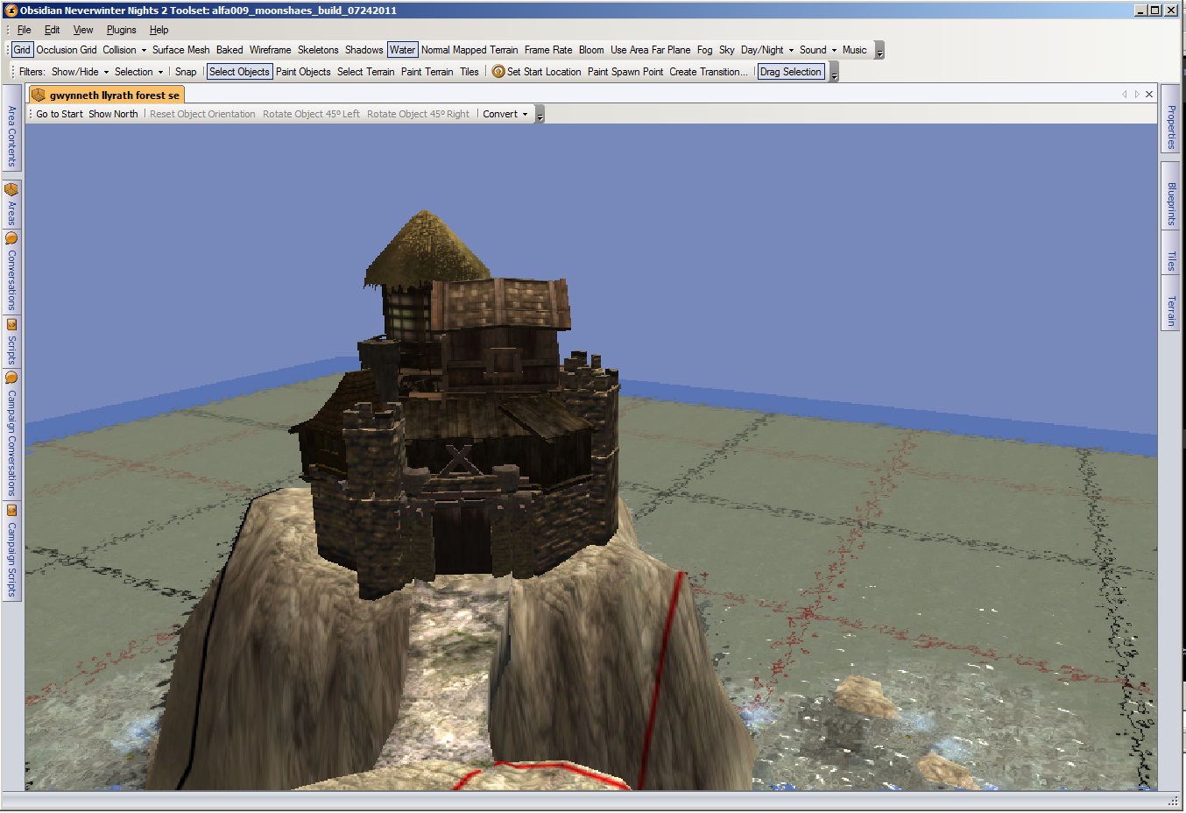1186x813 pixels.
Task: Toggle the Occlusion Grid display
Action: (67, 50)
